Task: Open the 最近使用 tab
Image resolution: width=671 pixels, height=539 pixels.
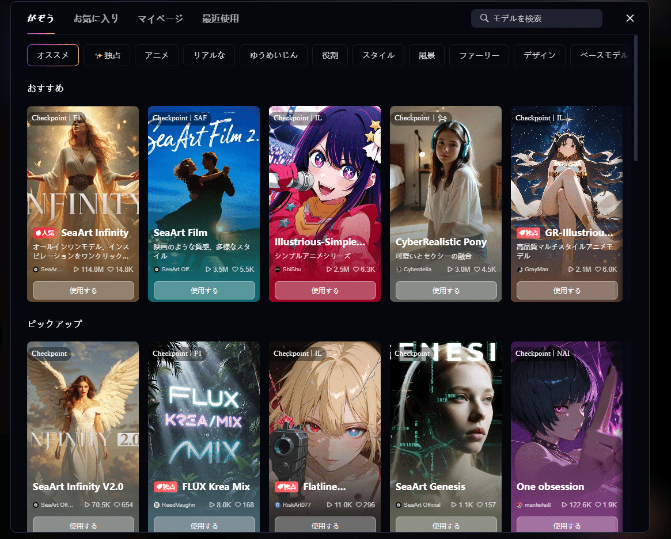Action: [x=221, y=18]
